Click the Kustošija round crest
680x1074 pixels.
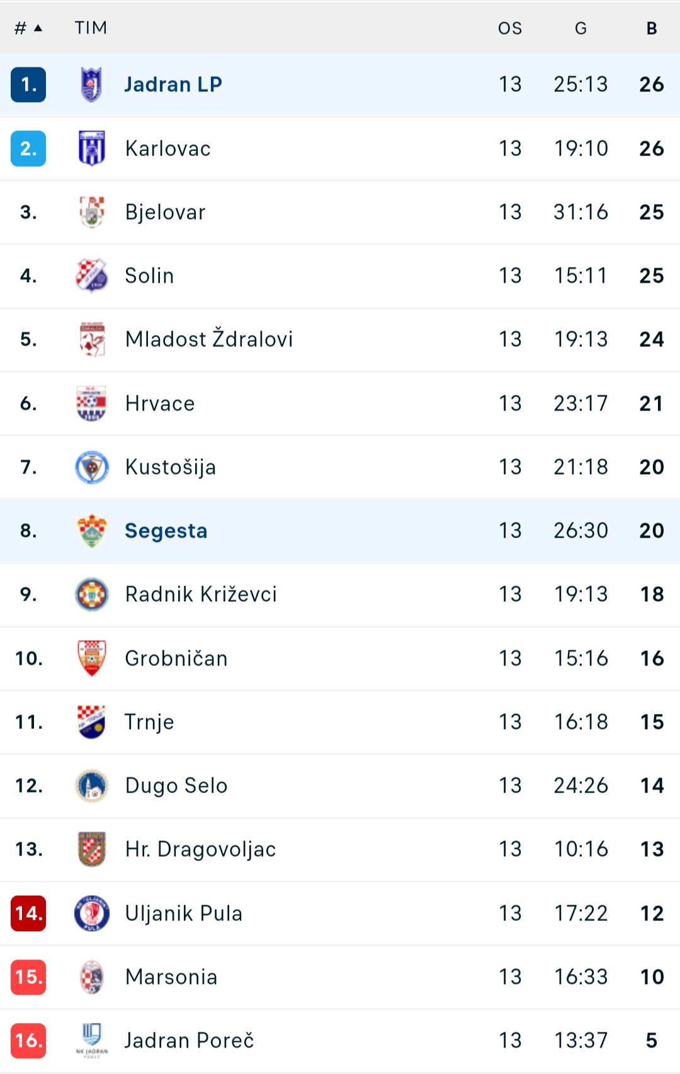(x=92, y=467)
